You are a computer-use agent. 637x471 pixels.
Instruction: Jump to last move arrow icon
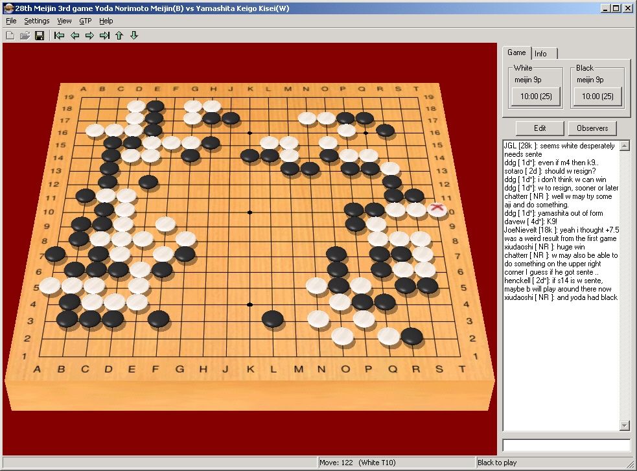[104, 35]
